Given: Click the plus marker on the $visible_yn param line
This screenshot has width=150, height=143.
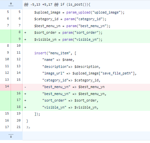Looking at the screenshot, I should [25, 39].
